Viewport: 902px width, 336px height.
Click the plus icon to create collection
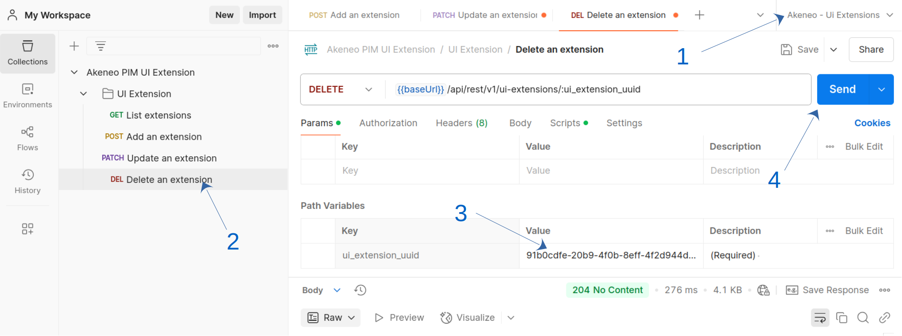(x=74, y=46)
